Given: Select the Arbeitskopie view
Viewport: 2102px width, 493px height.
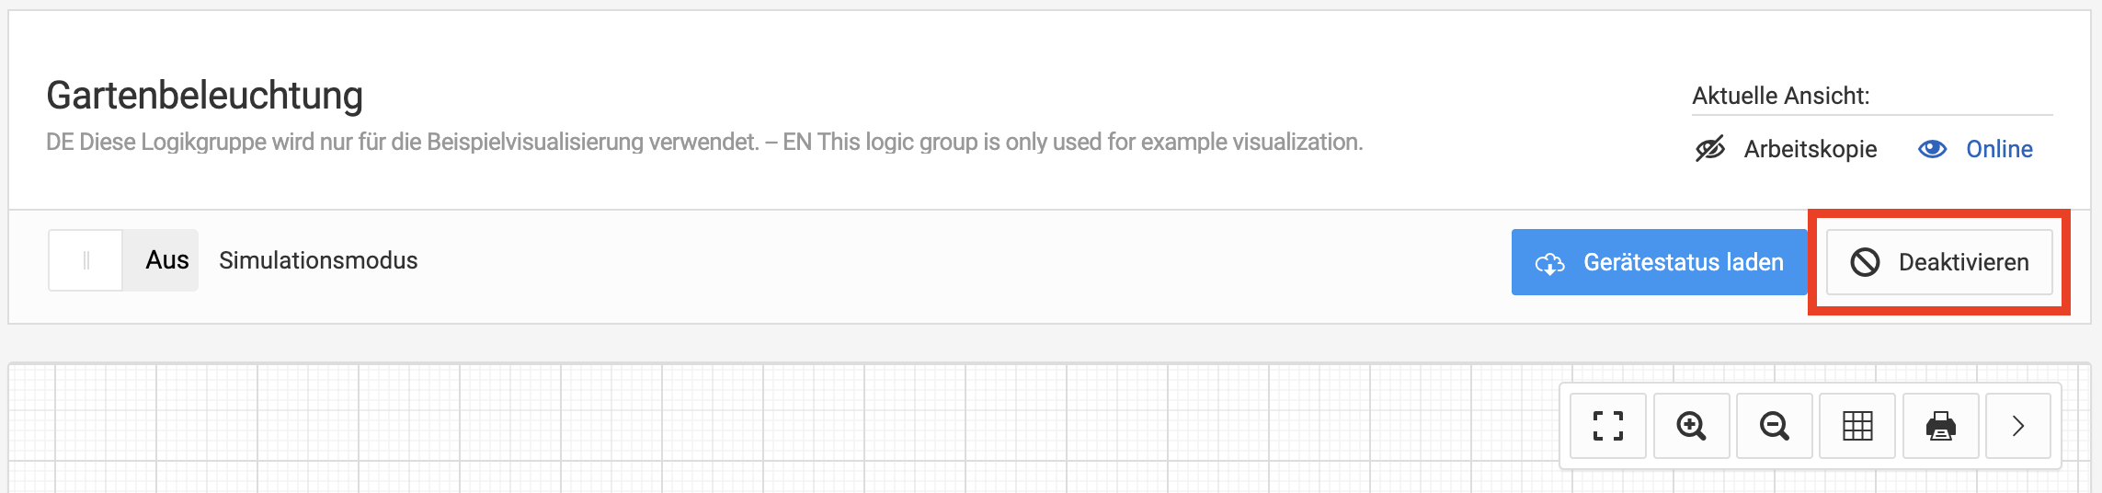Looking at the screenshot, I should (1810, 149).
